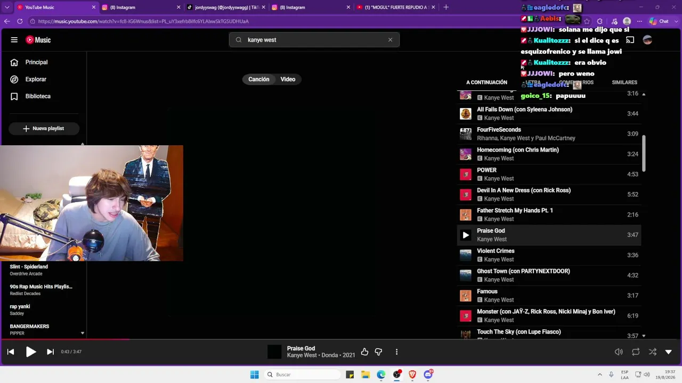Open more options for Praise God

tap(396, 352)
